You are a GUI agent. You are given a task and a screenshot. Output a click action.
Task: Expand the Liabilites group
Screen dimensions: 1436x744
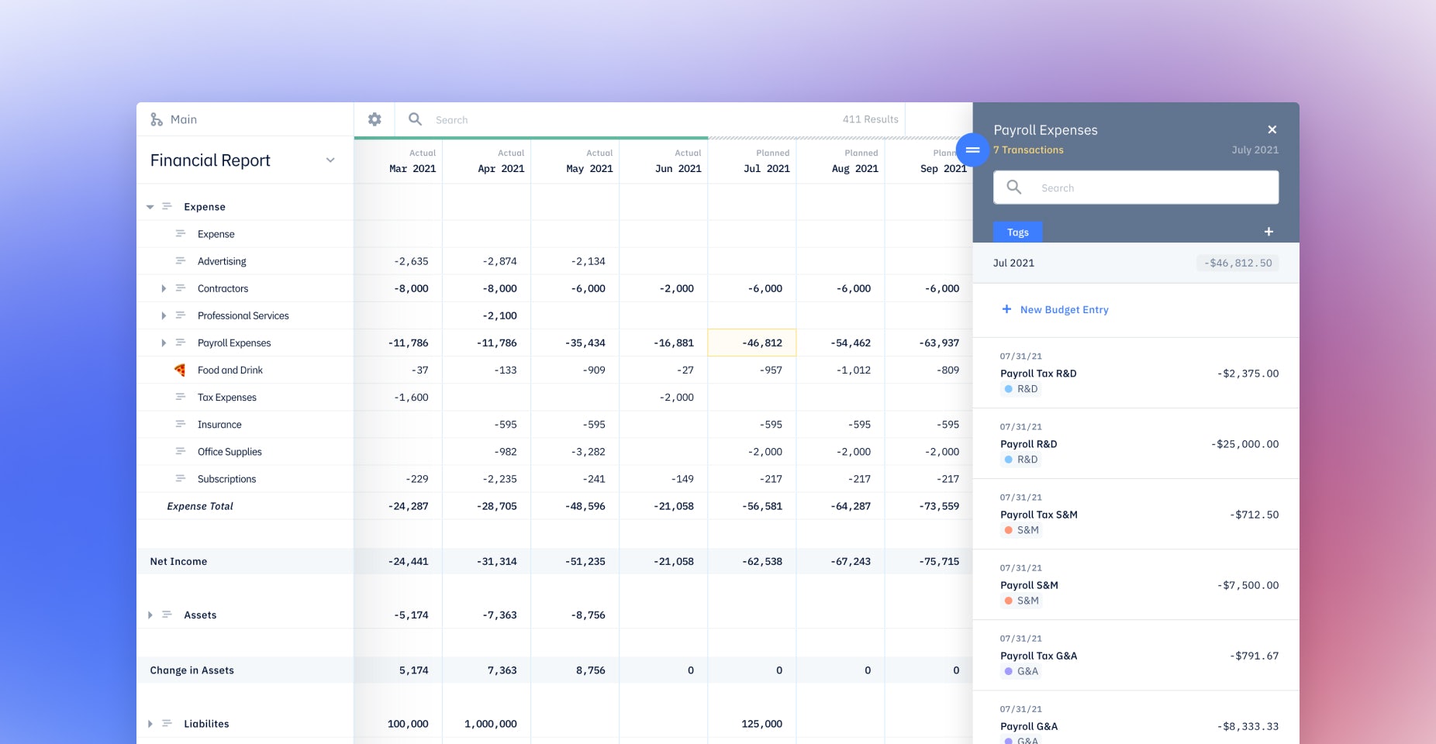(150, 723)
